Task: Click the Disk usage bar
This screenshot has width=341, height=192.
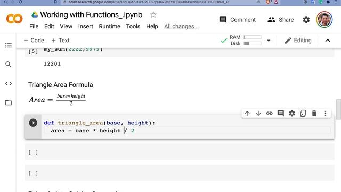Action: 253,43
